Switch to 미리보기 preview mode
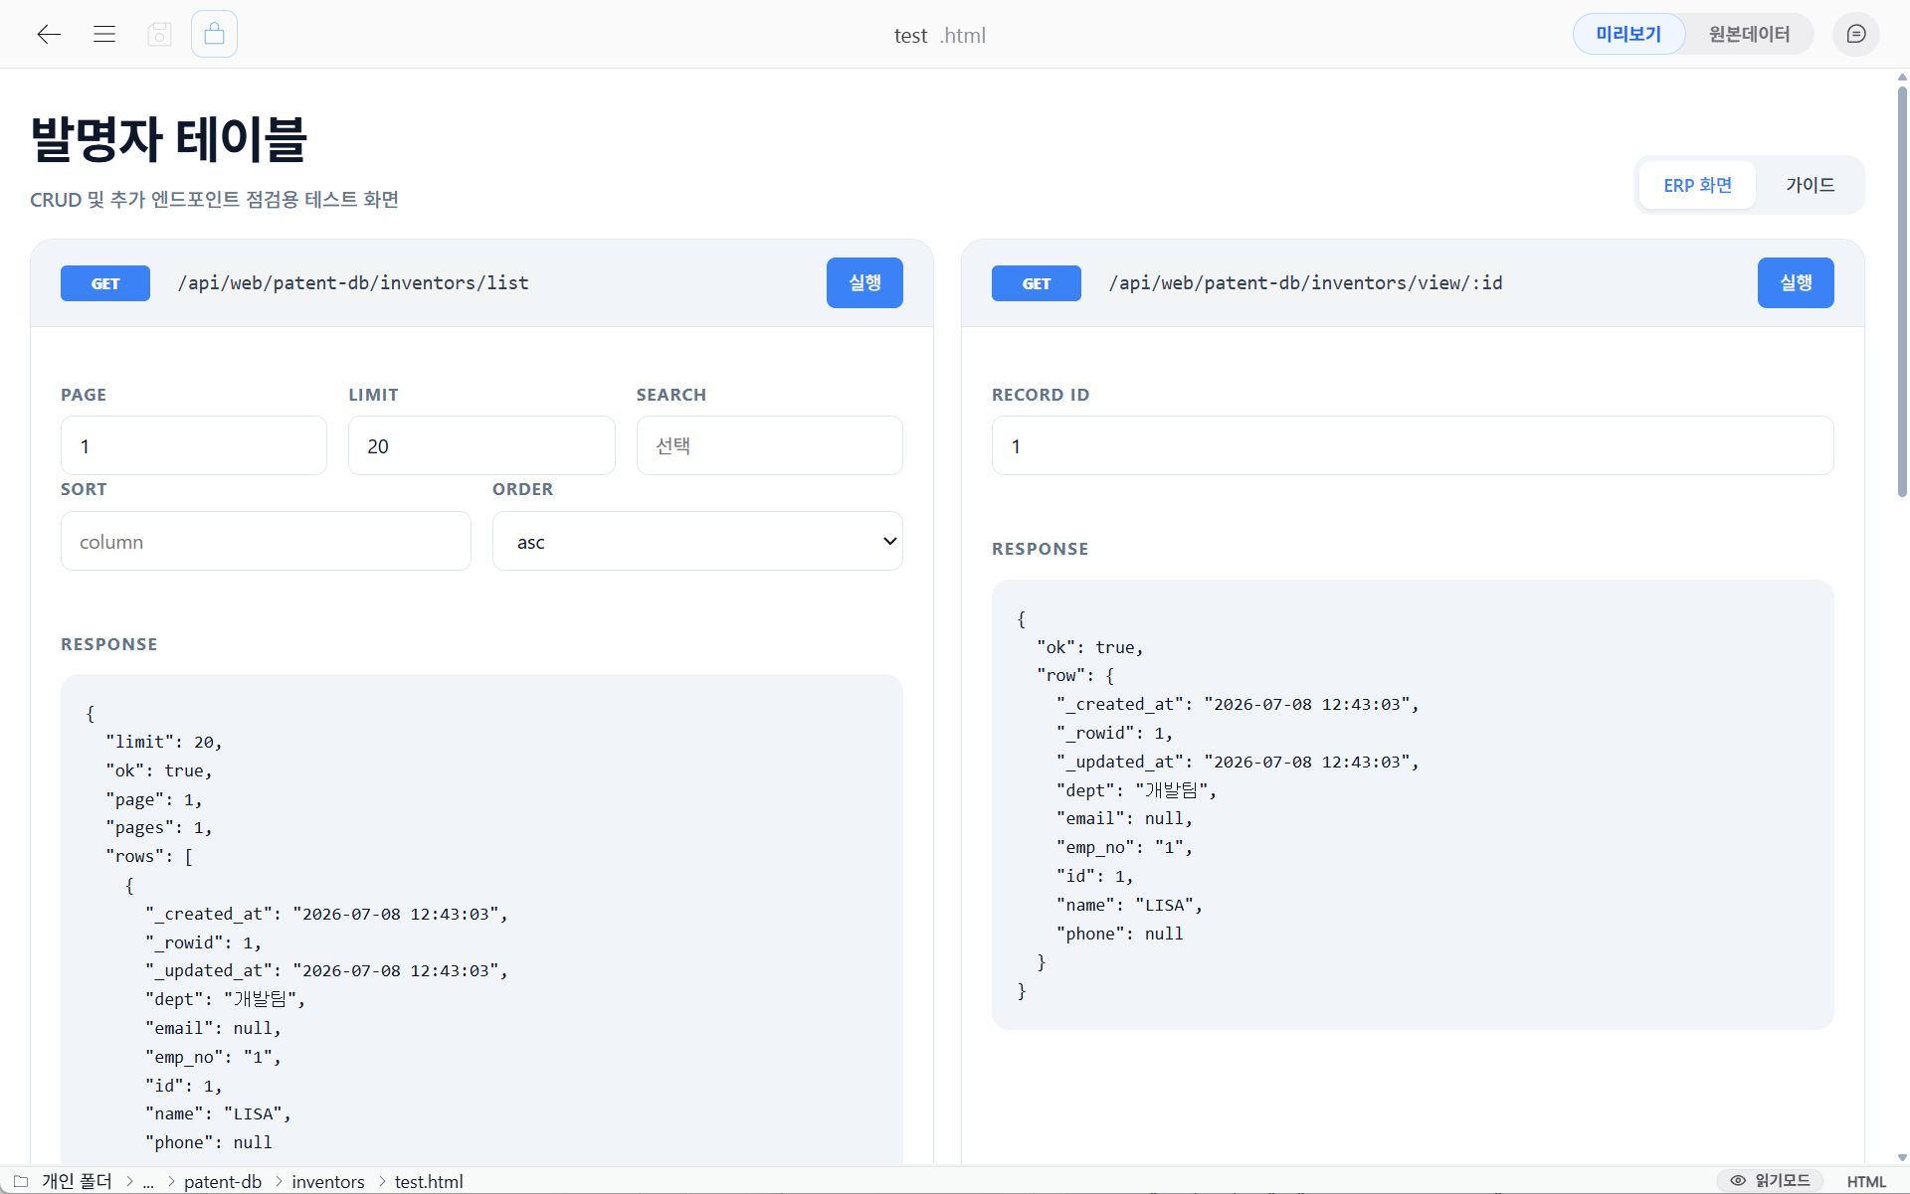 pyautogui.click(x=1628, y=34)
